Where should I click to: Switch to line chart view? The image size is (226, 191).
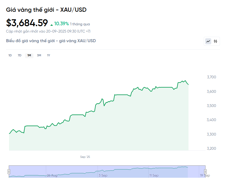pyautogui.click(x=208, y=41)
